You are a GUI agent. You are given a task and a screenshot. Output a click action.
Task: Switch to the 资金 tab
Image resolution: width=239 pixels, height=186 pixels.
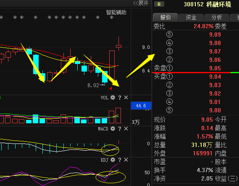coord(191,17)
